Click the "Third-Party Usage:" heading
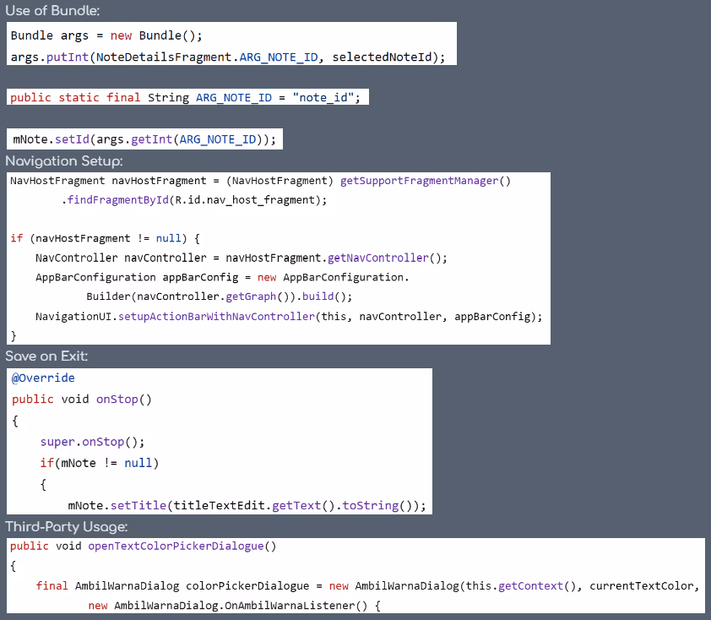Image resolution: width=711 pixels, height=620 pixels. tap(67, 527)
